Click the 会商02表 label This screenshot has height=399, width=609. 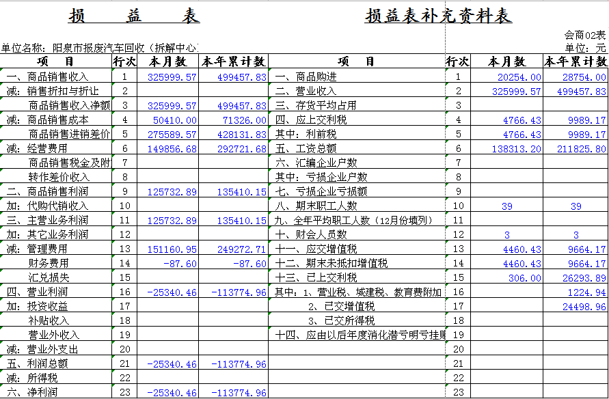(x=585, y=35)
